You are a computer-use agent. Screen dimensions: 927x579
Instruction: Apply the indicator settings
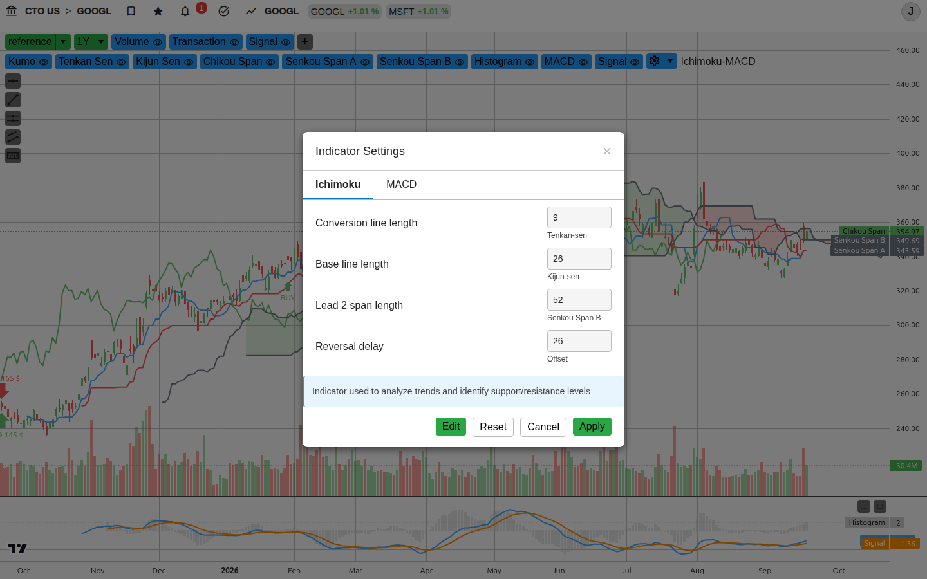click(x=592, y=427)
